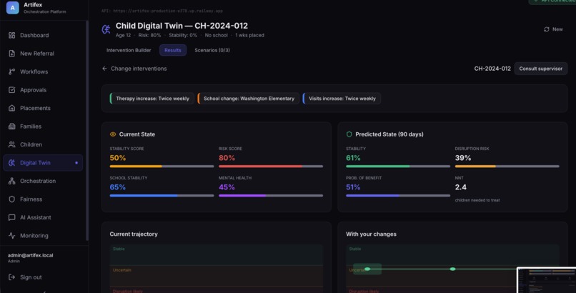Click the 80% risk score value
The image size is (576, 293).
click(x=227, y=158)
